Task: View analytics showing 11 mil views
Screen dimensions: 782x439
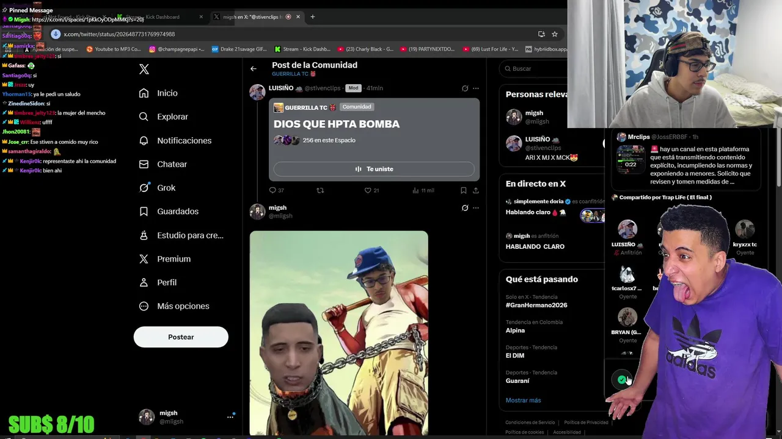Action: point(423,190)
